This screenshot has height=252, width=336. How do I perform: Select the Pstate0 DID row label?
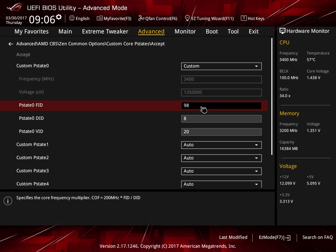(x=31, y=118)
